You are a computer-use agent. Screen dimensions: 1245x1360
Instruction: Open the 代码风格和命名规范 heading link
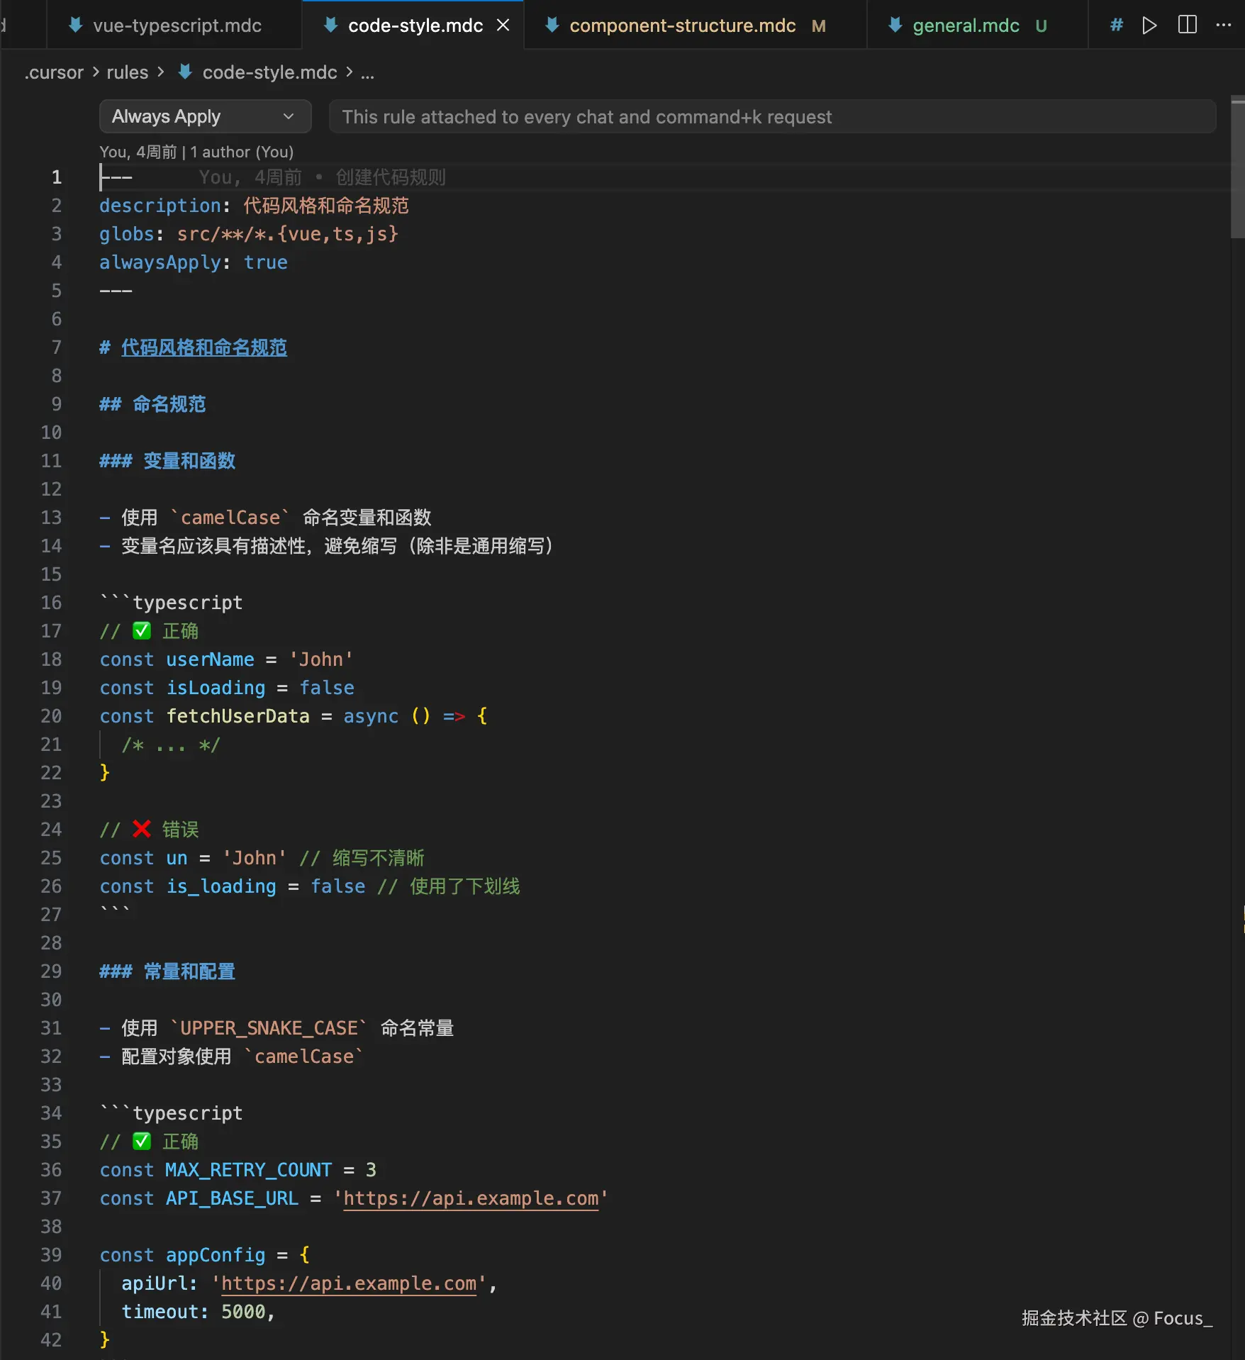tap(204, 347)
